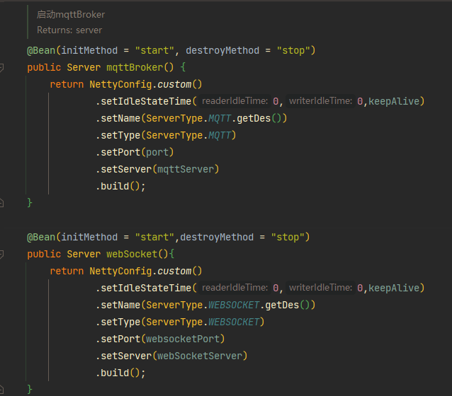
Task: Click 'getDes' after ServerType.MQTT
Action: click(254, 118)
